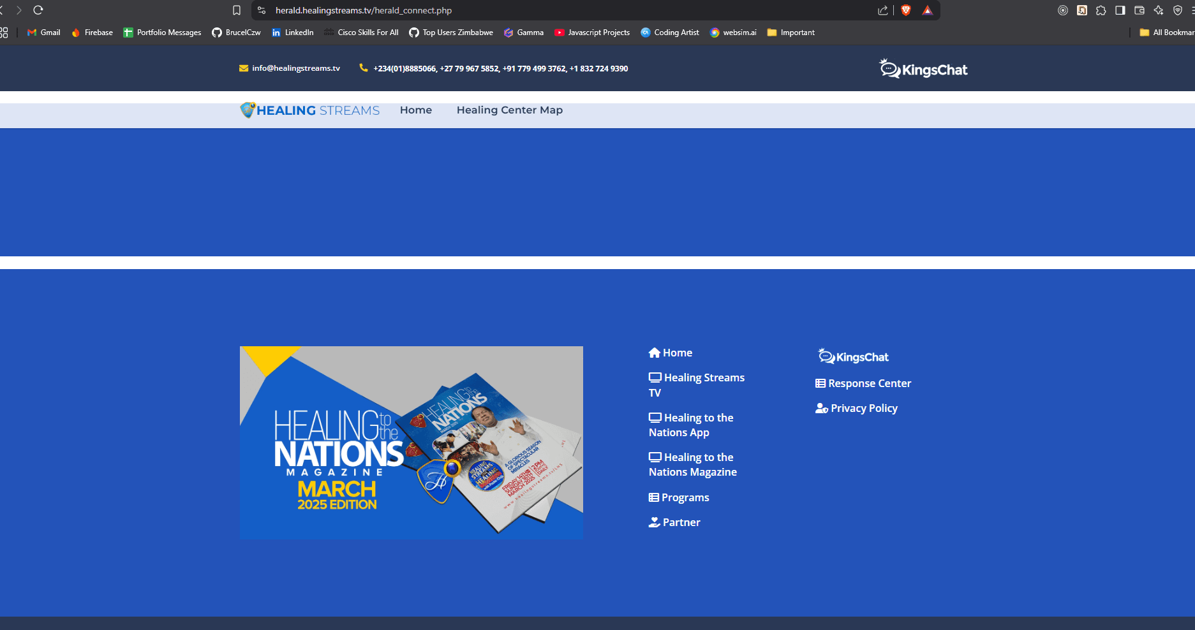Open Healing to the Nations App link
Screen dimensions: 1195x630
point(691,425)
